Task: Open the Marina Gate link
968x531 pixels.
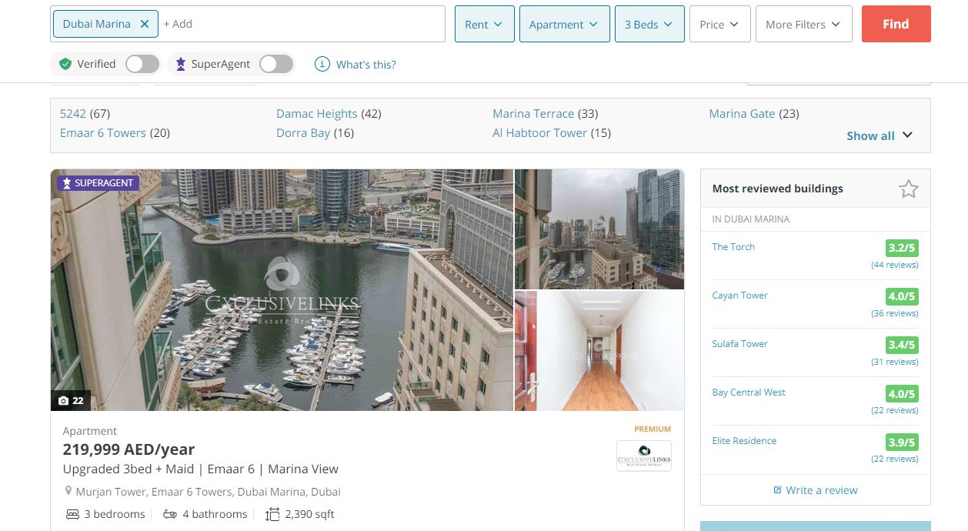Action: 743,114
